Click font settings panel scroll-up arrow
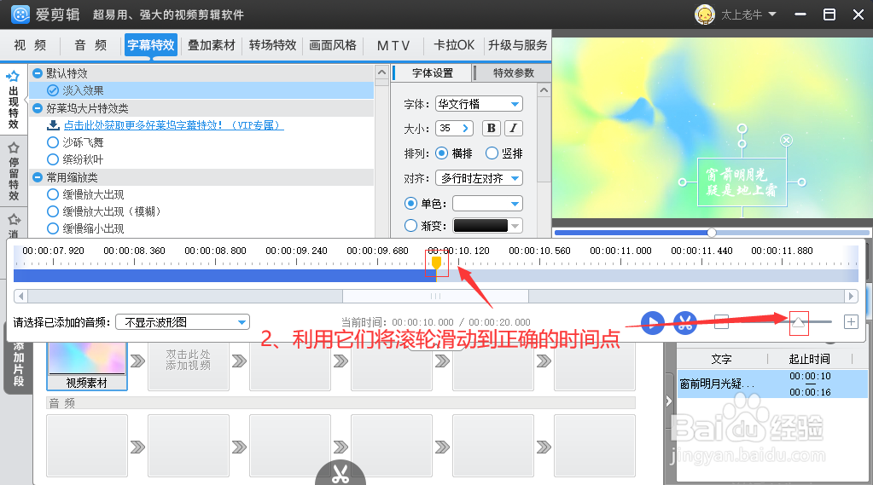This screenshot has height=485, width=873. tap(544, 90)
